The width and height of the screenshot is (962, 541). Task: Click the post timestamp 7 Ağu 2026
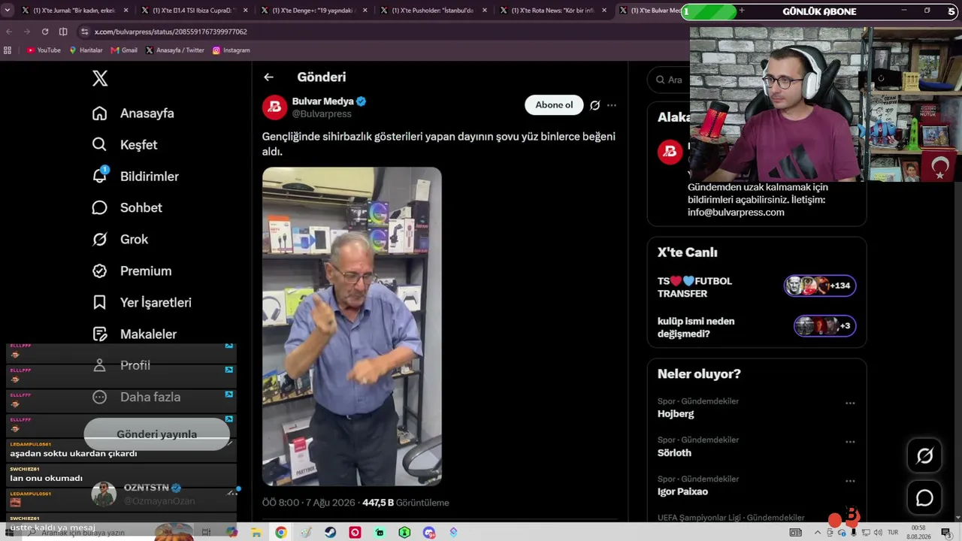[x=308, y=503]
